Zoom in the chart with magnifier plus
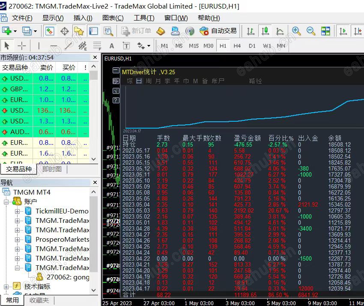Screen dimensions: 364x306 click(296, 31)
